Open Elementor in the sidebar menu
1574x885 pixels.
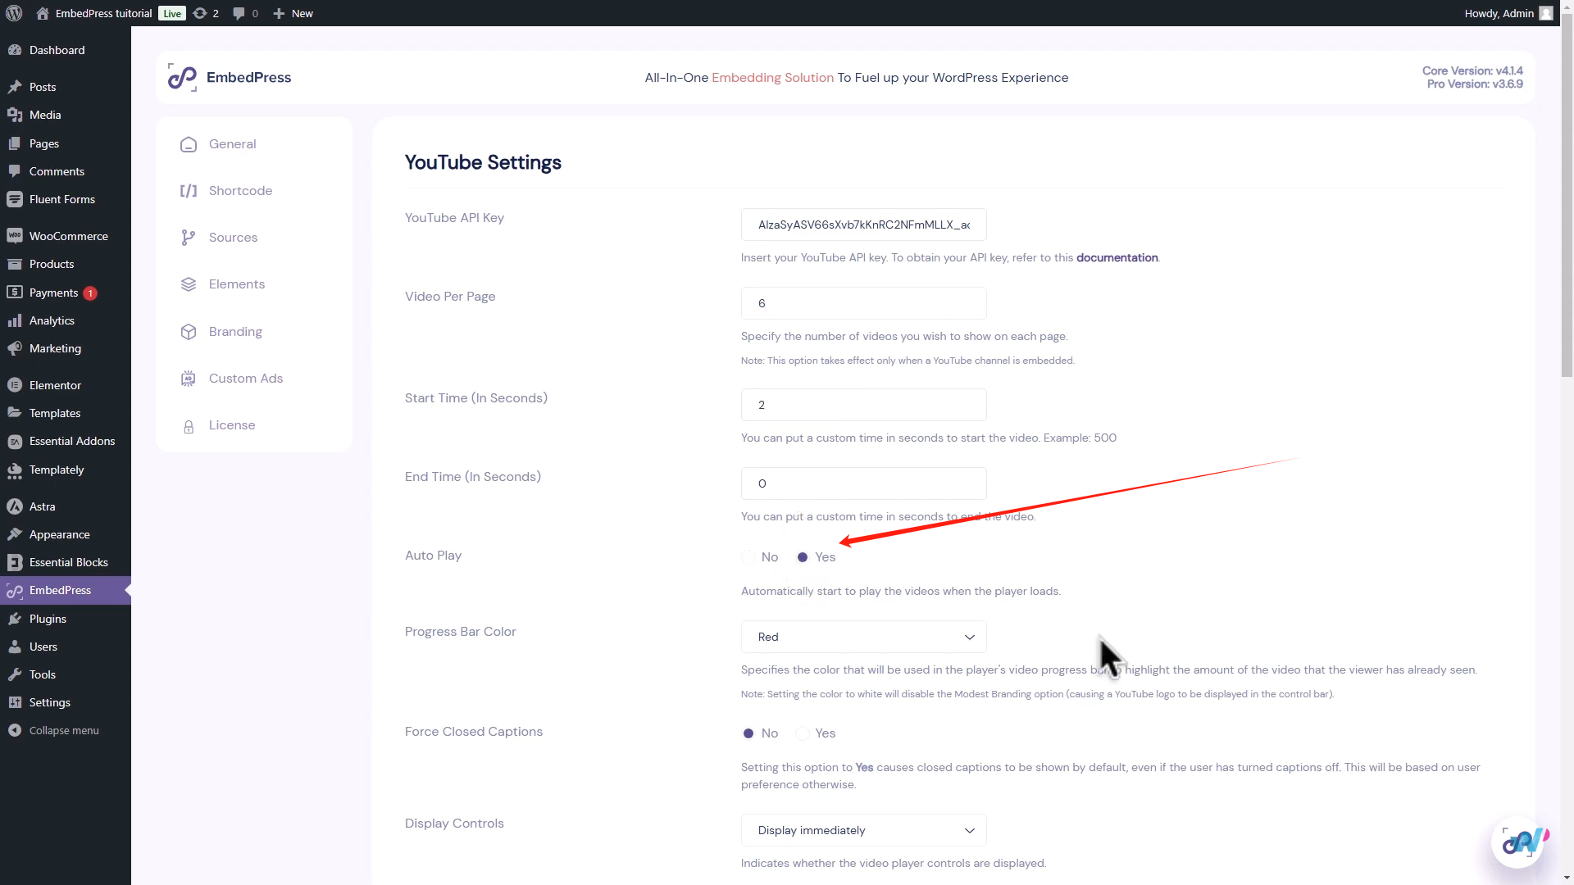pyautogui.click(x=55, y=385)
